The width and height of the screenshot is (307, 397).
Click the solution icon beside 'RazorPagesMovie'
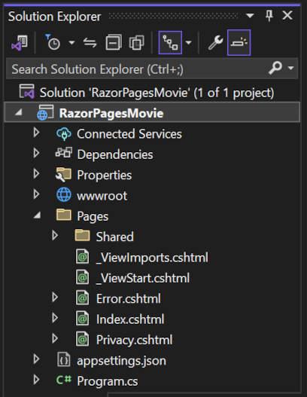coord(27,91)
